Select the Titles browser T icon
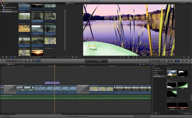The height and width of the screenshot is (118, 192). pyautogui.click(x=177, y=61)
